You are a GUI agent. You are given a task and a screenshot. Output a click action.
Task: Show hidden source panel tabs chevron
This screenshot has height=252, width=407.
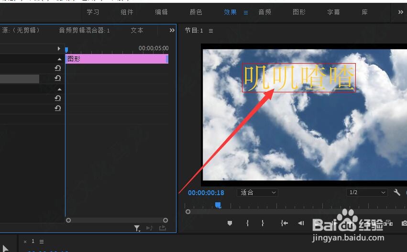(x=172, y=31)
